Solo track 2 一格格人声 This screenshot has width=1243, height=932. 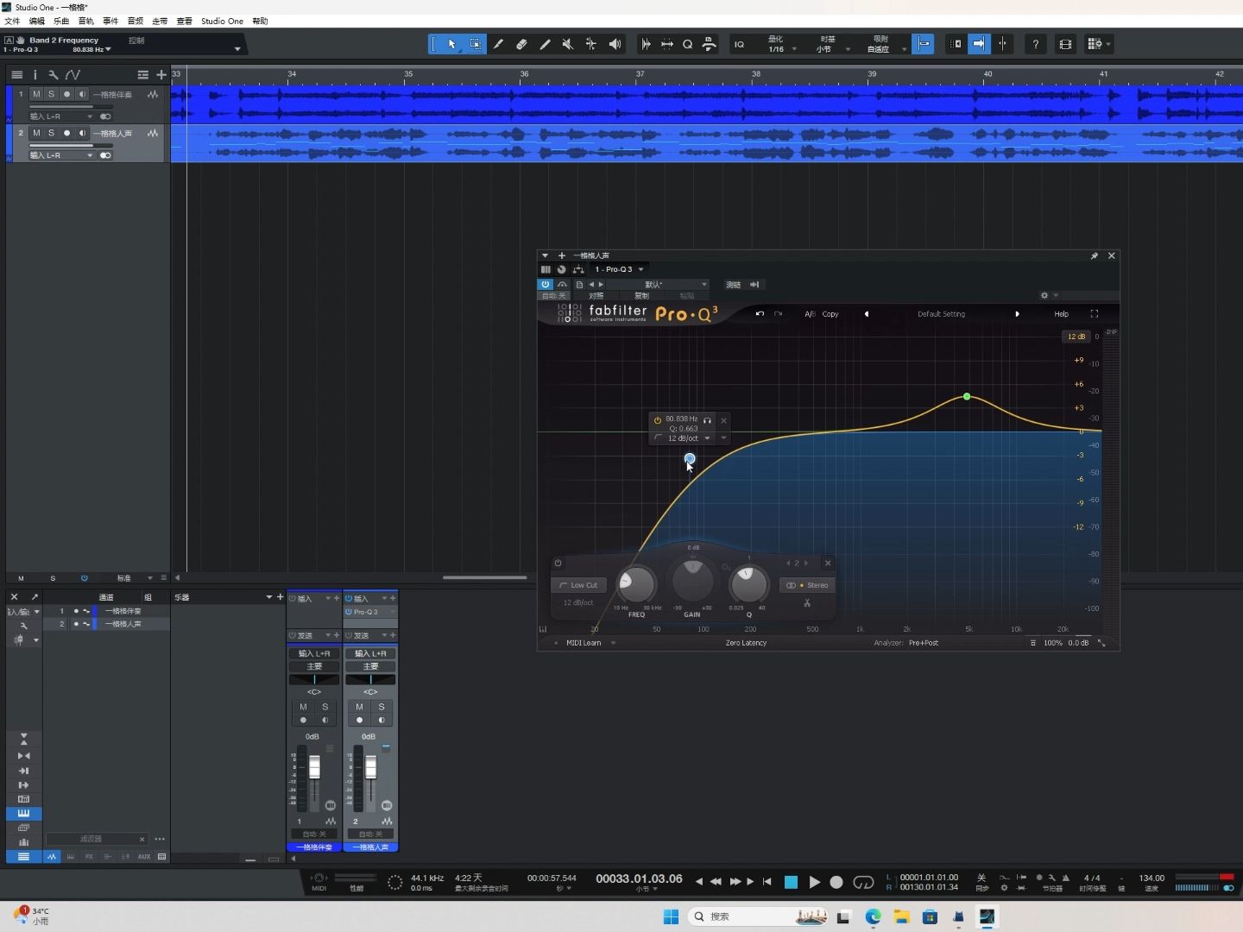tap(51, 133)
